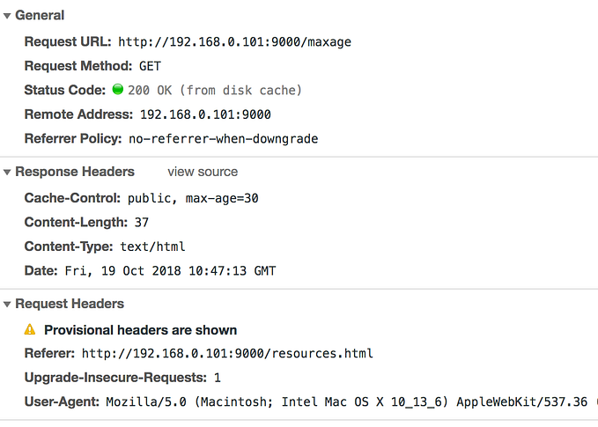Image resolution: width=598 pixels, height=427 pixels.
Task: Select the 'public, max-age=30' value
Action: [193, 198]
